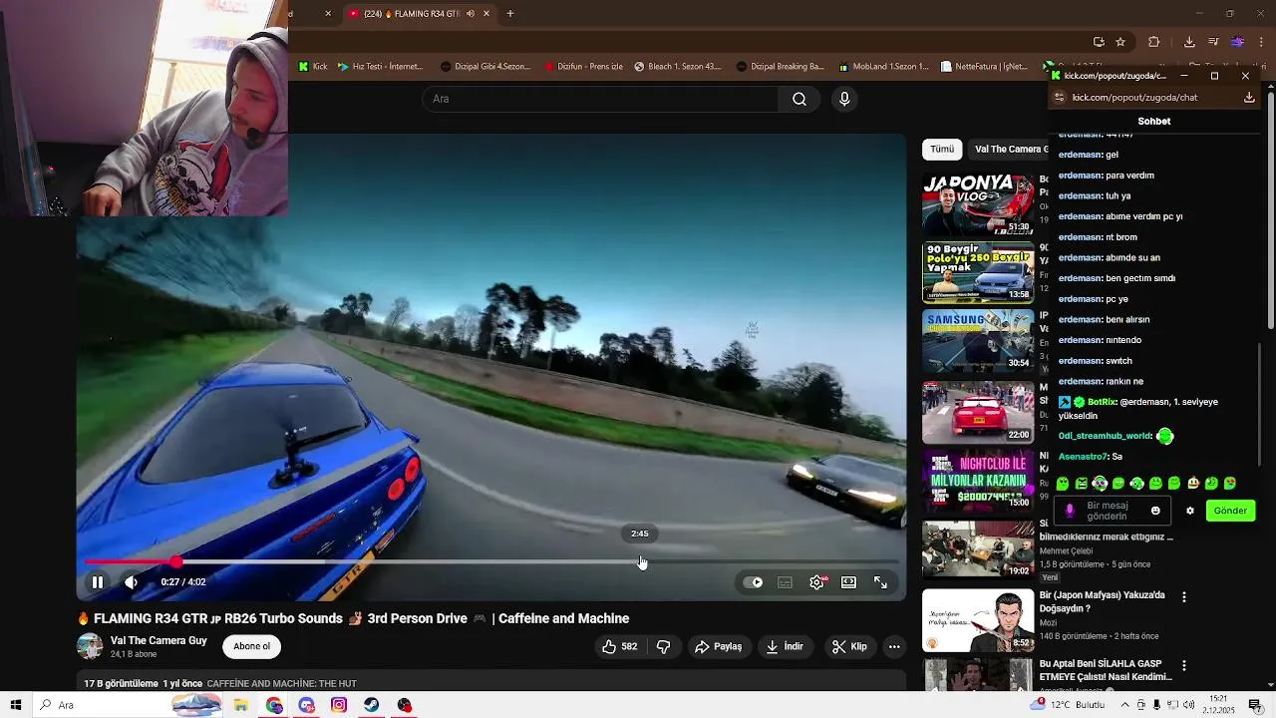Open the browser extensions puzzle icon
This screenshot has height=718, width=1276.
(1154, 42)
